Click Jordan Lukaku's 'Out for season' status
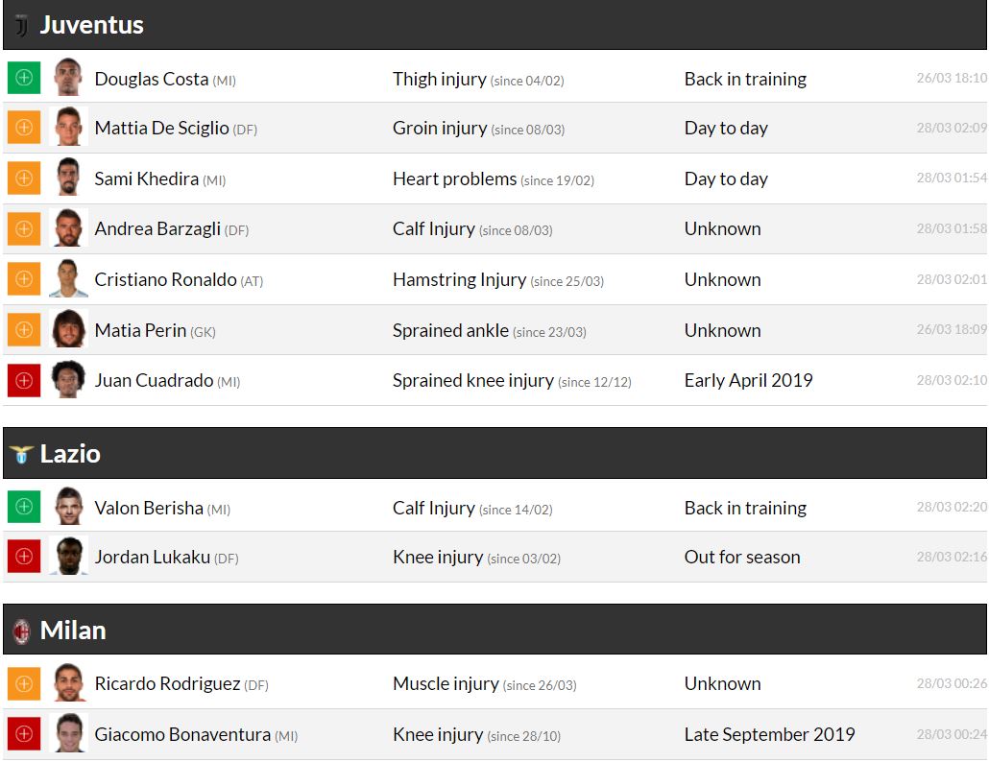Image resolution: width=989 pixels, height=762 pixels. (x=742, y=558)
